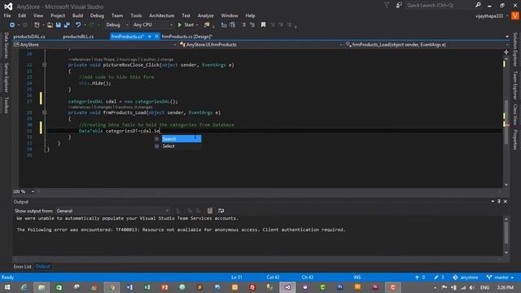Image resolution: width=521 pixels, height=293 pixels.
Task: Switch to the productsBLL.cs tab
Action: pyautogui.click(x=78, y=37)
